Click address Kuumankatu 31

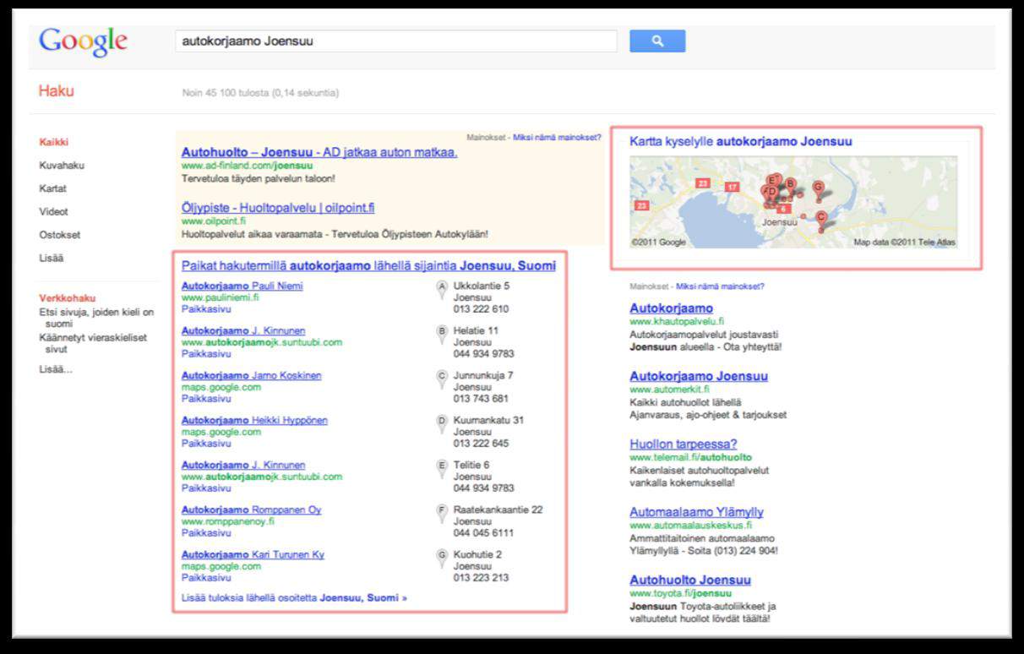coord(488,420)
